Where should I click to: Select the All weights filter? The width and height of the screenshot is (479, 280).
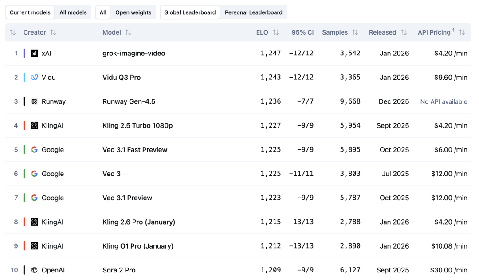click(103, 12)
